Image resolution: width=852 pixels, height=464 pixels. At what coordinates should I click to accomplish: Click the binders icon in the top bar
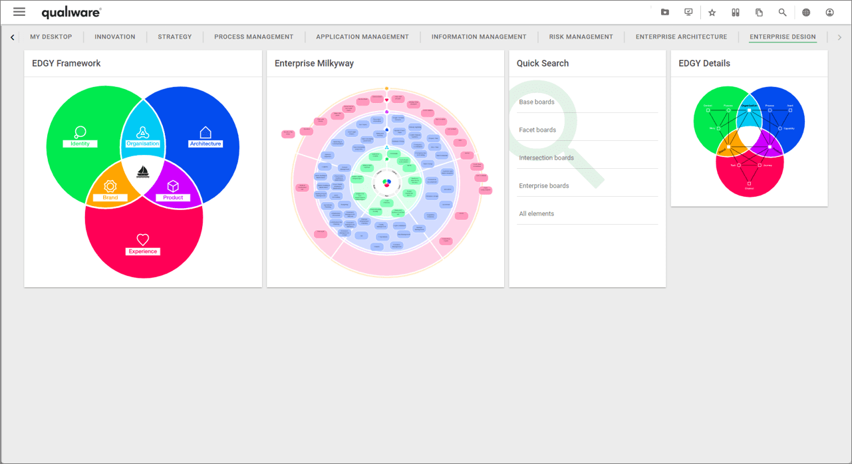(x=736, y=13)
